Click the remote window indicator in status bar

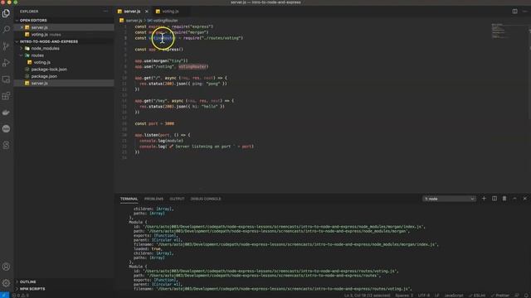point(4,296)
